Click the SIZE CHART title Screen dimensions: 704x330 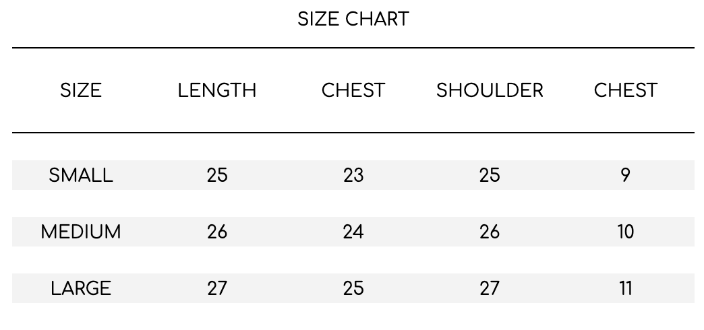(x=353, y=20)
